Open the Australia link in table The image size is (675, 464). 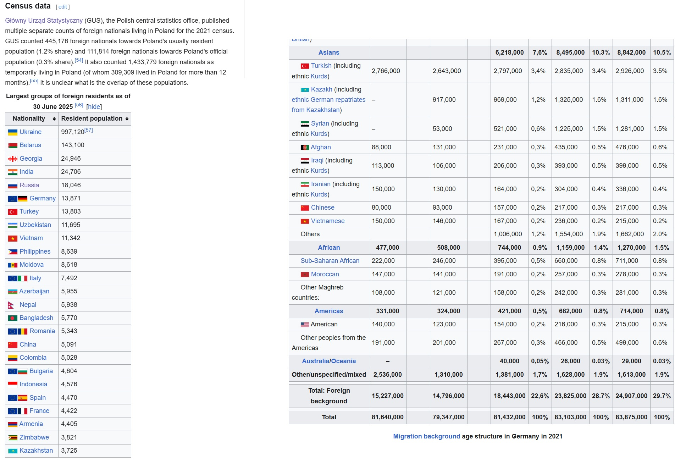(x=315, y=361)
